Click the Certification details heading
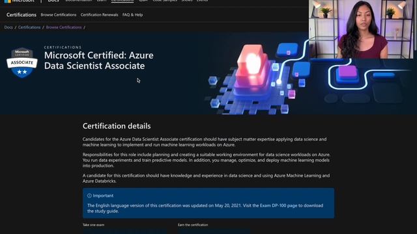 pos(117,126)
